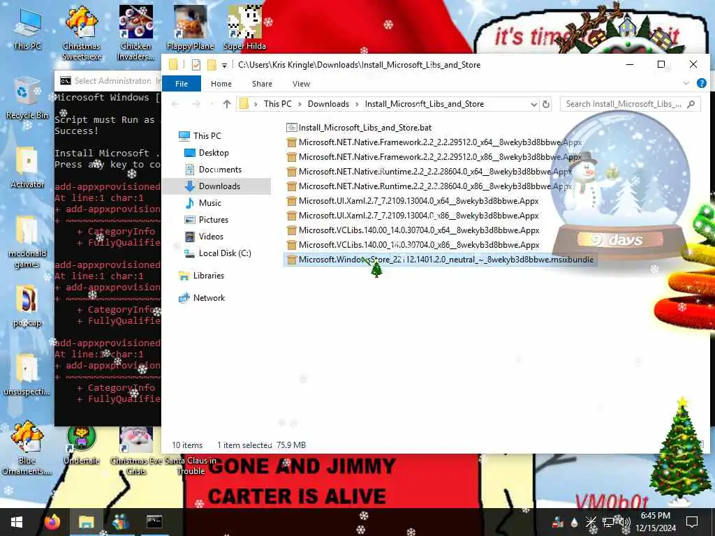Expand address bar history dropdown
715x536 pixels.
533,104
